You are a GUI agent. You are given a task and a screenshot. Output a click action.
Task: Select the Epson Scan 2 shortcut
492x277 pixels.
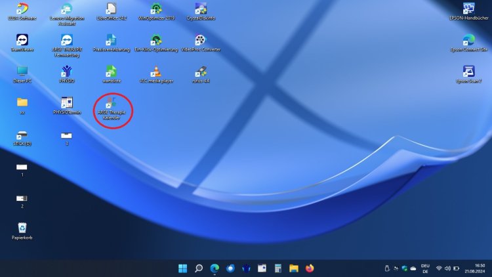(469, 74)
